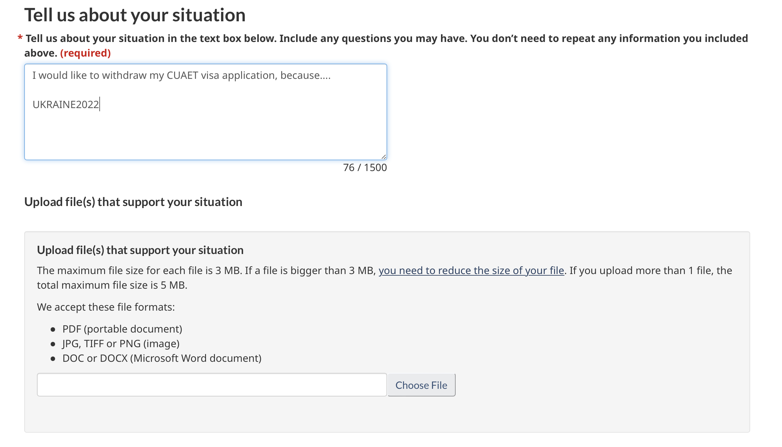This screenshot has width=782, height=447.
Task: Click the 76 / 1500 character counter
Action: [365, 168]
